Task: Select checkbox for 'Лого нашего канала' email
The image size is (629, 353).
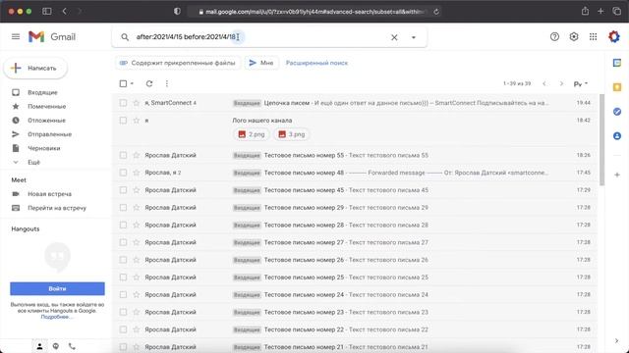Action: 123,121
